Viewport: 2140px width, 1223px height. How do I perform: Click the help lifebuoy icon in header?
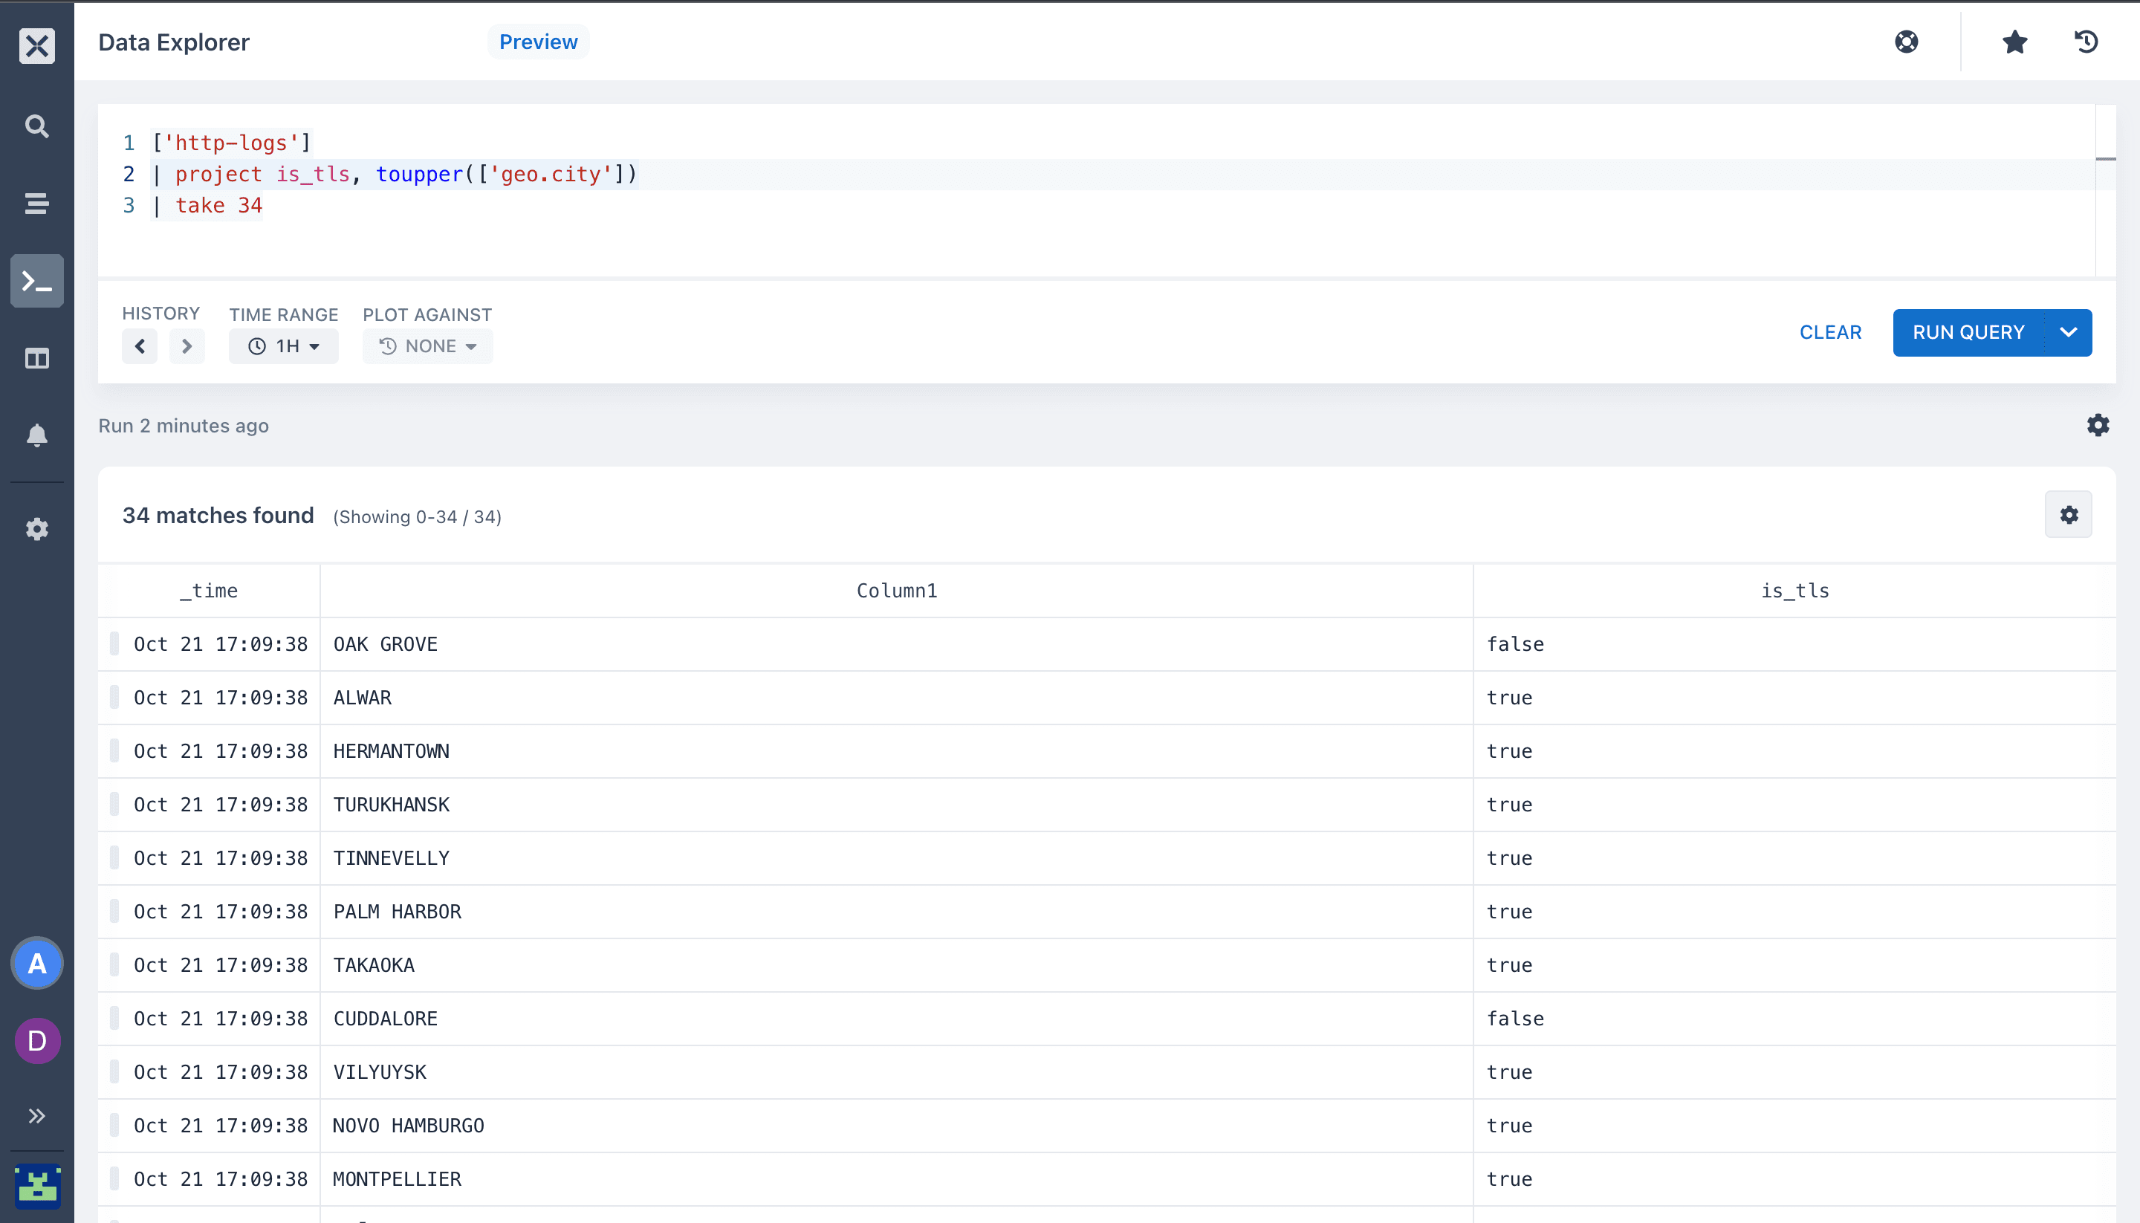click(1906, 42)
